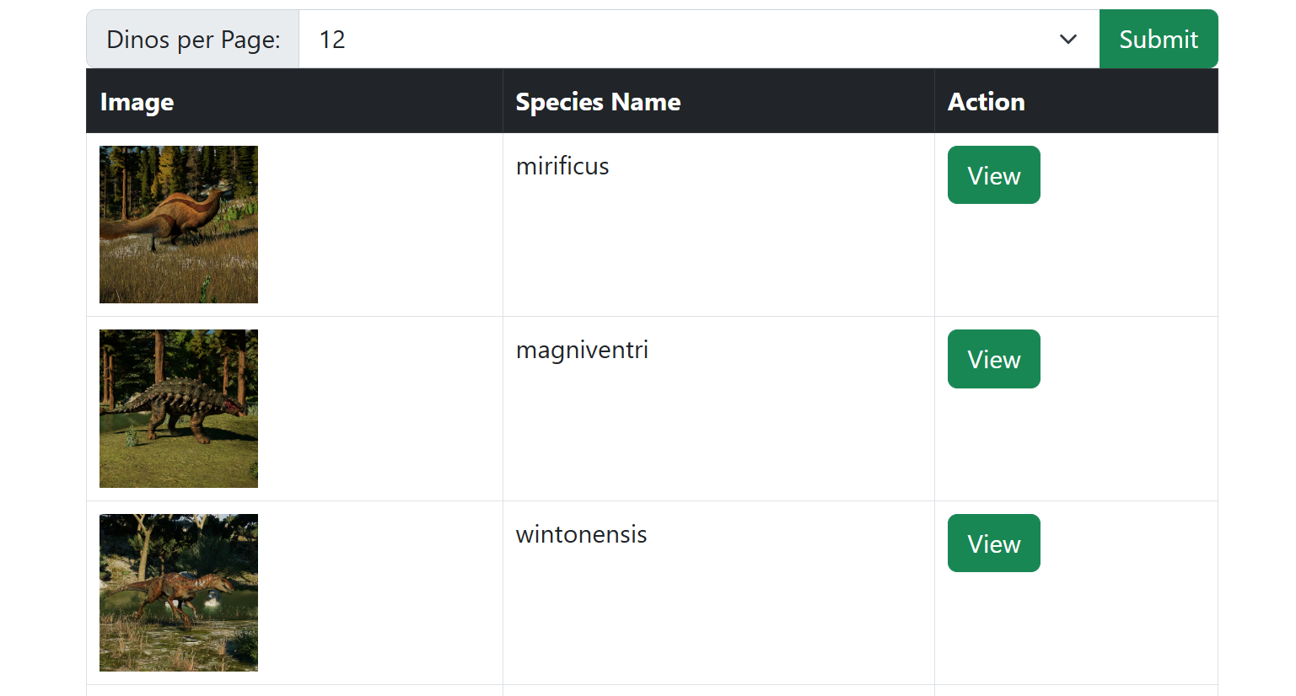View the wintonensis dinosaur details

pyautogui.click(x=993, y=543)
